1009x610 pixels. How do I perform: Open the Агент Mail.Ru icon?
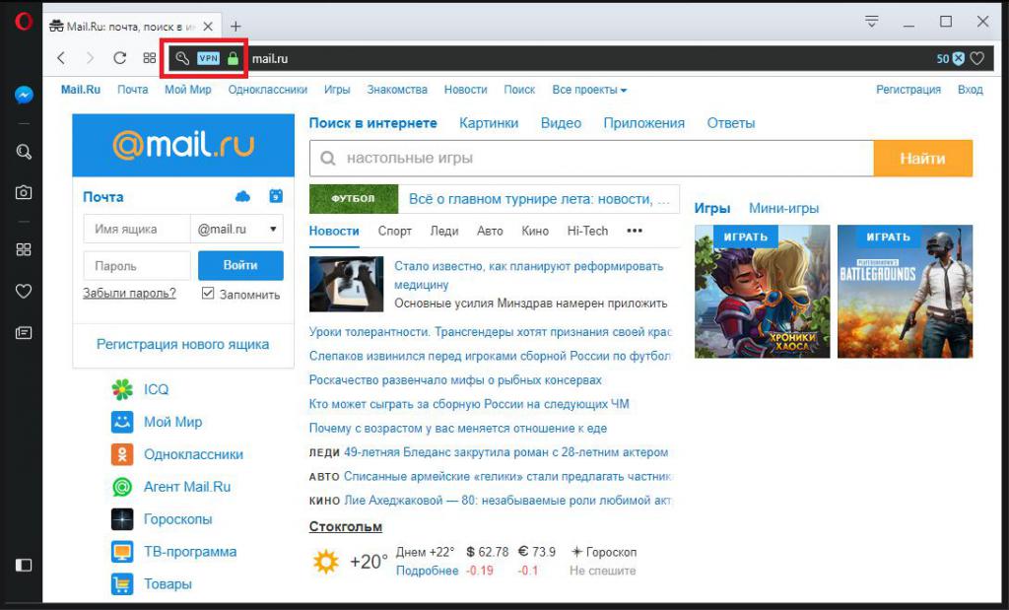(122, 487)
